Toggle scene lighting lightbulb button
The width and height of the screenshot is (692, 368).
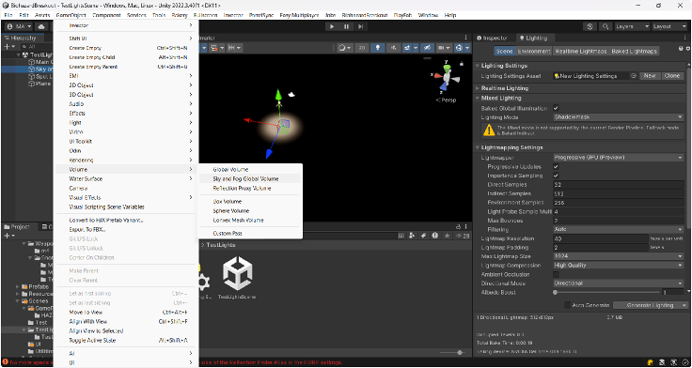pyautogui.click(x=377, y=48)
